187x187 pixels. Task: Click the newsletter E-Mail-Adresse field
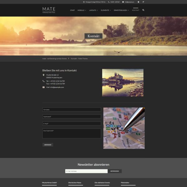pos(86,171)
